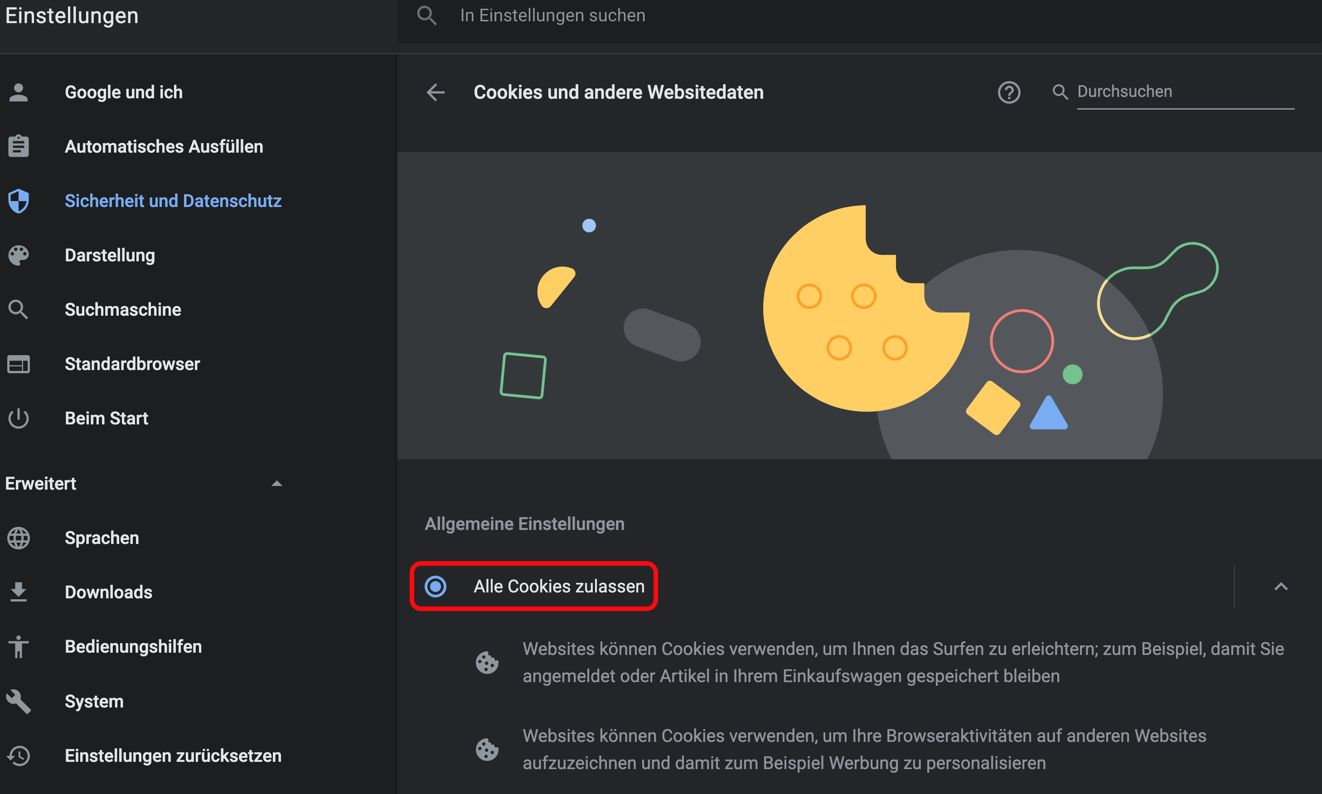
Task: Click the shield icon for Sicherheit und Datenschutz
Action: coord(19,201)
